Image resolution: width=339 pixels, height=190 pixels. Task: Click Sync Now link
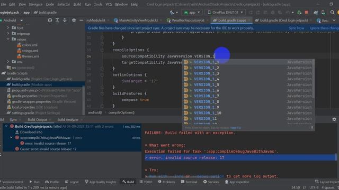(x=297, y=28)
